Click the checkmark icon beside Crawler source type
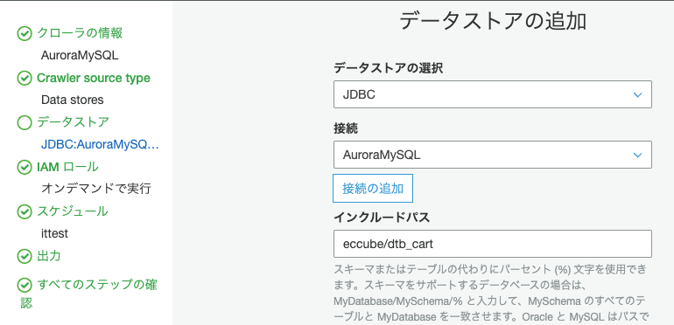Screen dimensions: 674x325 point(25,79)
